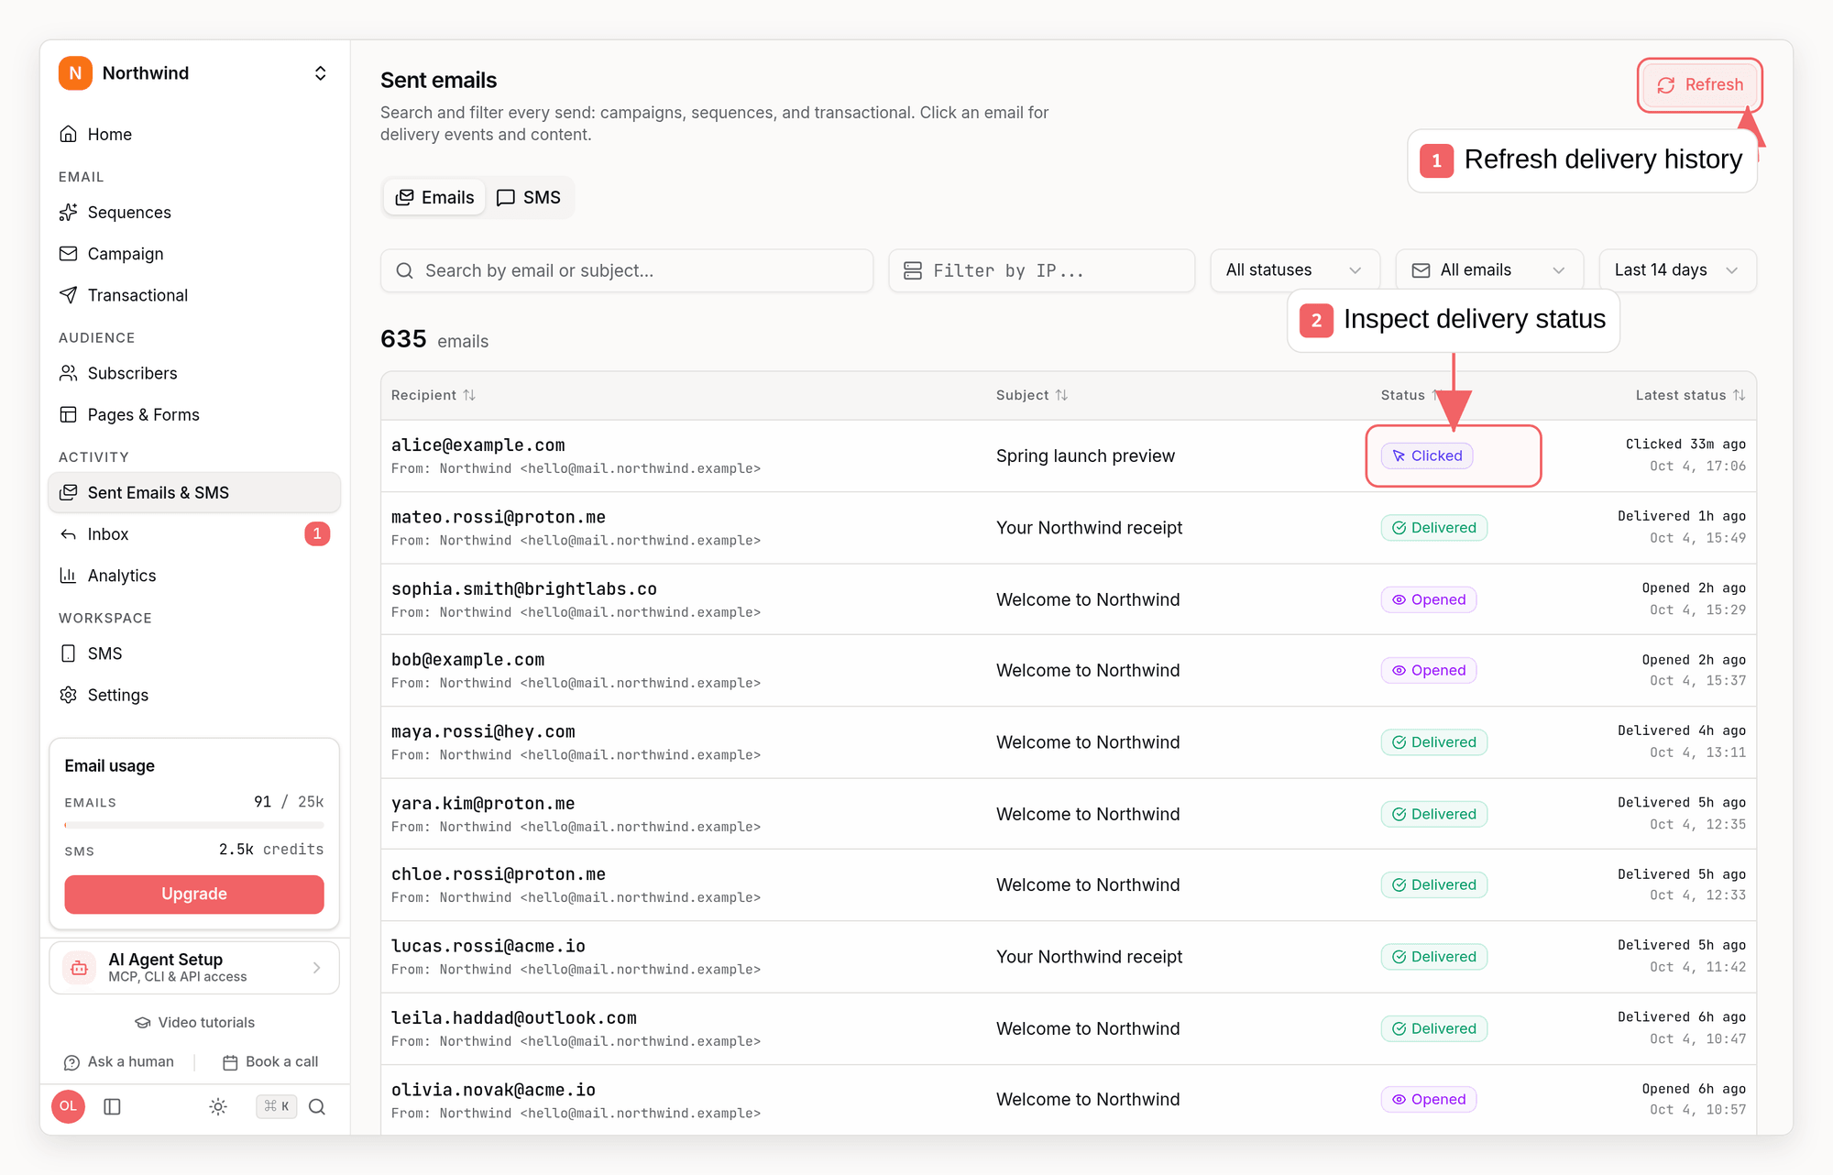The width and height of the screenshot is (1833, 1175).
Task: Open the All statuses dropdown
Action: pyautogui.click(x=1294, y=271)
